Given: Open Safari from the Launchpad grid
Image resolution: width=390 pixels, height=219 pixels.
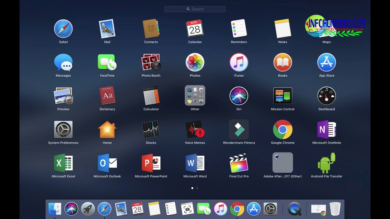Looking at the screenshot, I should [x=63, y=29].
